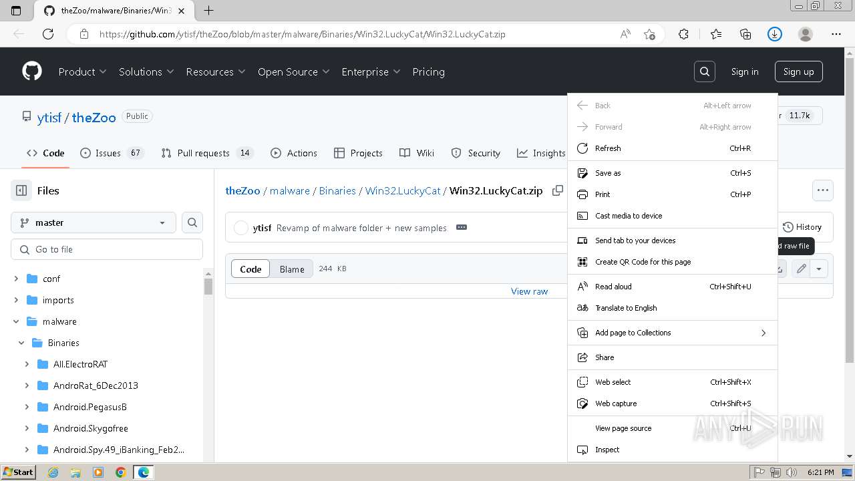
Task: Open the History link
Action: pos(802,227)
